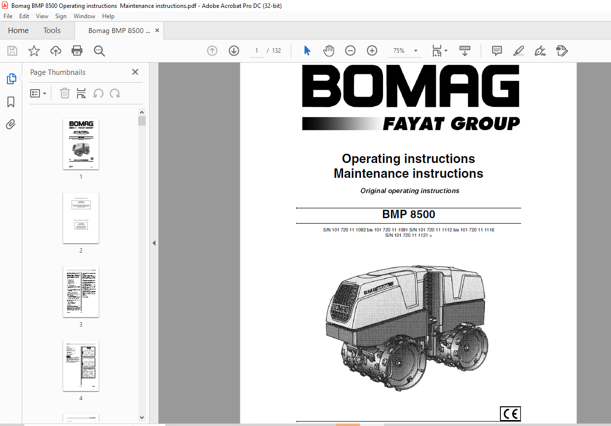Viewport: 611px width, 426px height.
Task: Select the page 1 thumbnail
Action: (81, 144)
